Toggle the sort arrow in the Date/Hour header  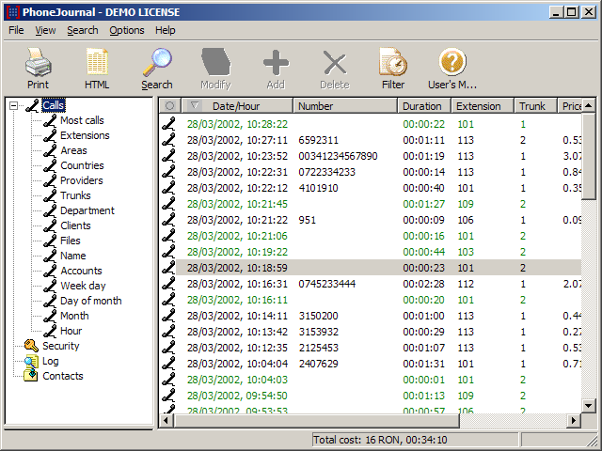coord(195,105)
